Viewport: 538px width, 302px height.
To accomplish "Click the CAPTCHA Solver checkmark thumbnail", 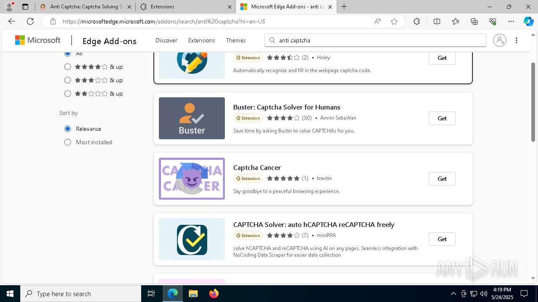I will coord(192,239).
